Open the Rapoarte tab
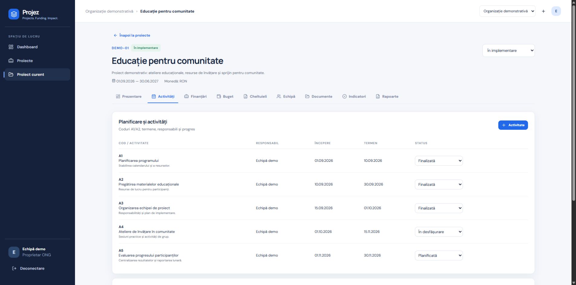This screenshot has width=576, height=285. click(x=387, y=97)
